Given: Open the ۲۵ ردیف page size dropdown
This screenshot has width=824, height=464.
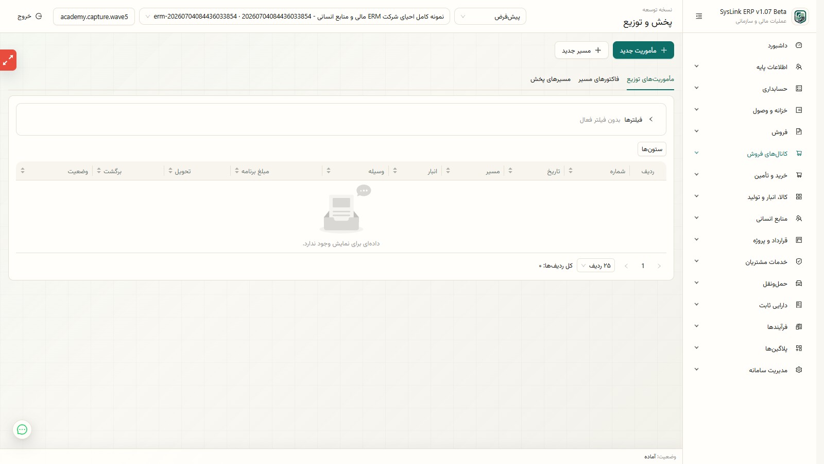Looking at the screenshot, I should click(596, 266).
